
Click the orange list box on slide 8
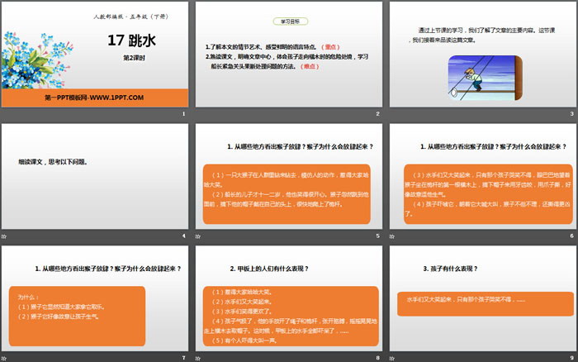point(287,317)
